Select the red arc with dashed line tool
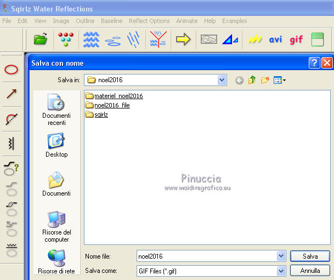This screenshot has width=334, height=280. (11, 119)
